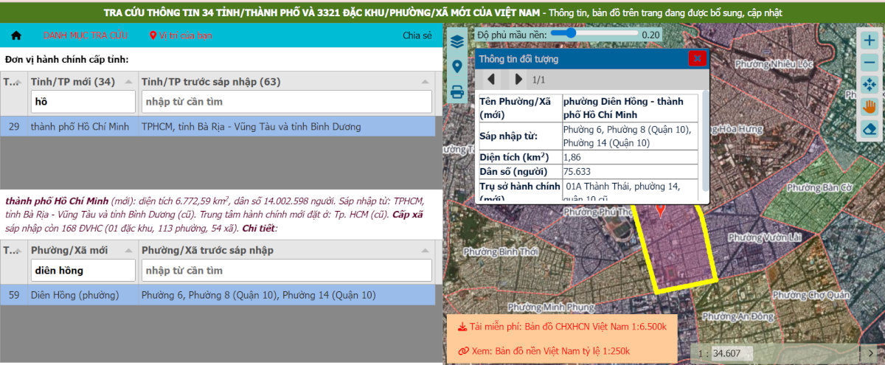Go to home page icon
The image size is (885, 365).
pyautogui.click(x=16, y=35)
